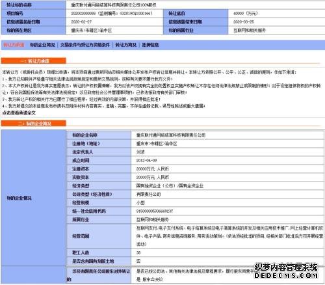Click the 经营范围 row label
The height and width of the screenshot is (285, 325).
99,236
